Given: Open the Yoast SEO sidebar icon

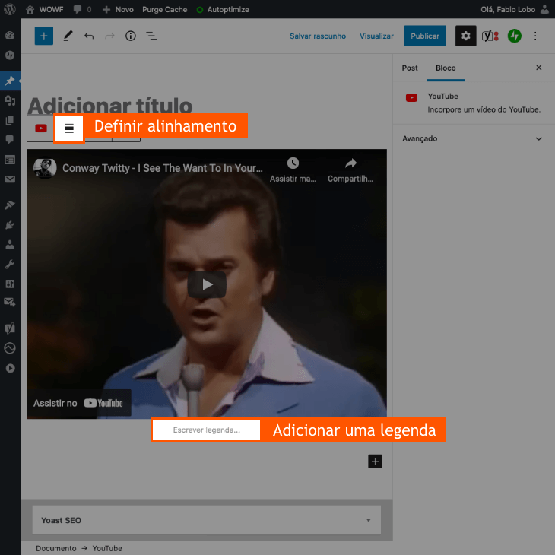Looking at the screenshot, I should [x=10, y=328].
